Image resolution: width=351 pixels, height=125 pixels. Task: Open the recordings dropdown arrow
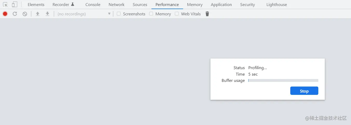[109, 14]
